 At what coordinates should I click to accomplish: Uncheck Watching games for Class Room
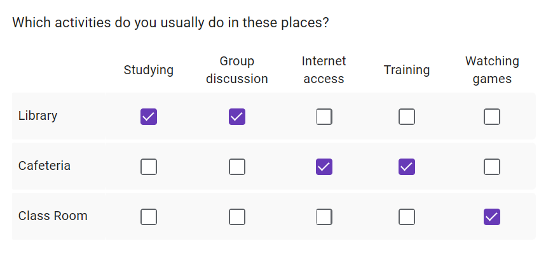pos(492,217)
